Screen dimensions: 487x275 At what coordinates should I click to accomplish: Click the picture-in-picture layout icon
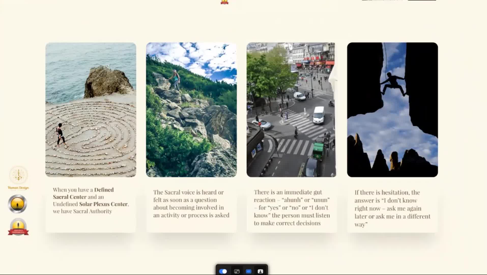tap(237, 271)
